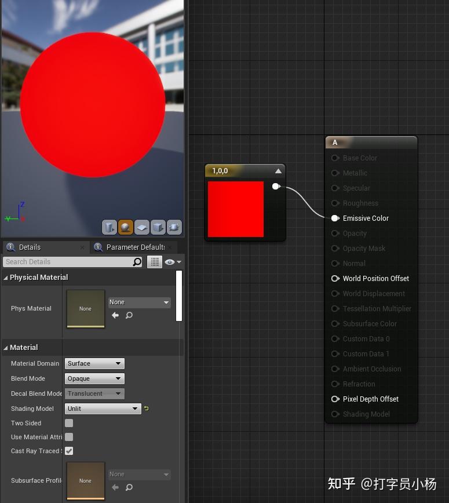Click the Ambient Occlusion input pin

(335, 369)
